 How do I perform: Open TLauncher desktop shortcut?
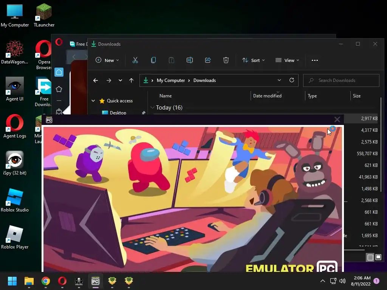44,15
